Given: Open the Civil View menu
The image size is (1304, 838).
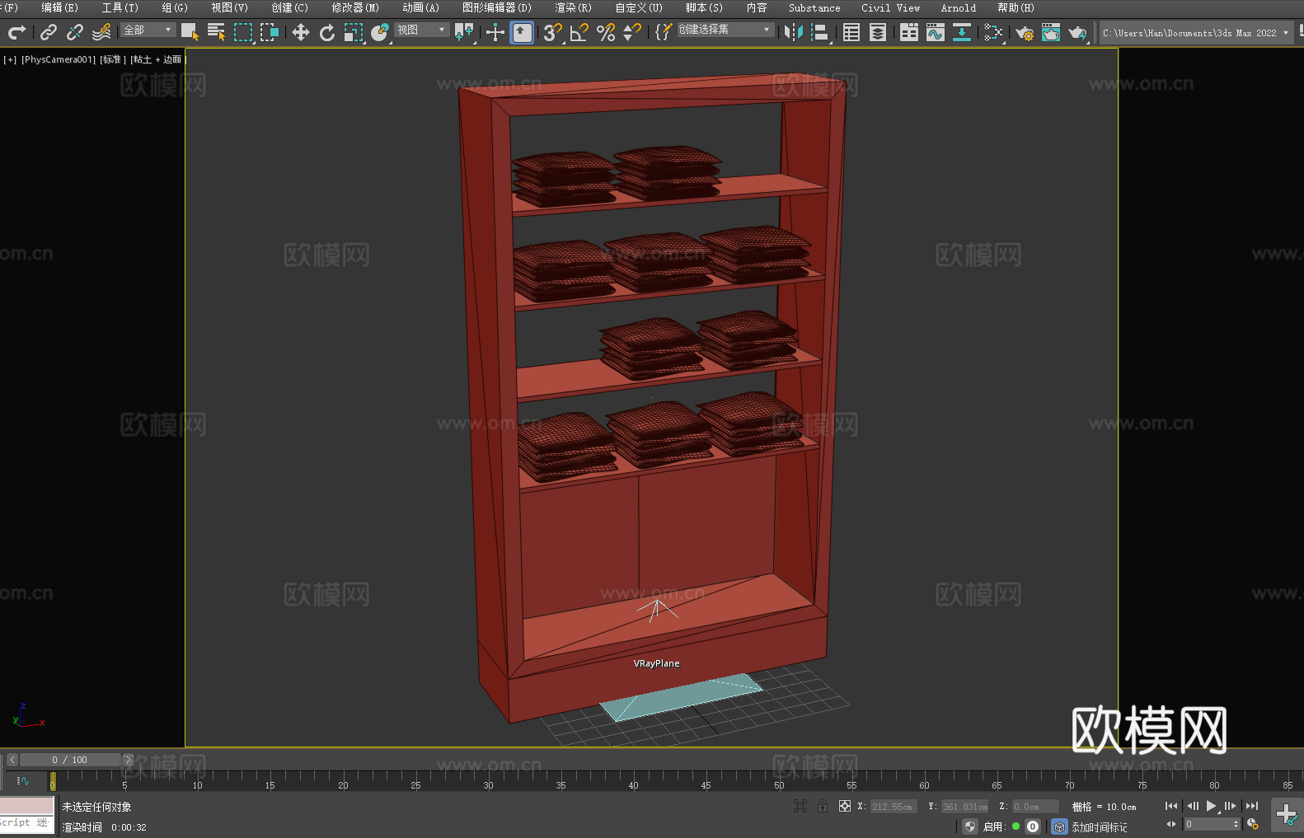Looking at the screenshot, I should click(x=890, y=7).
